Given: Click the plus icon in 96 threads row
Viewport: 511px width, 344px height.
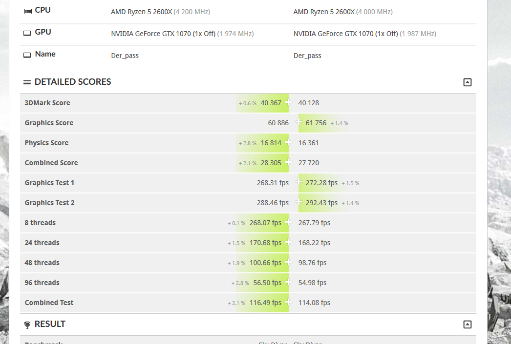Looking at the screenshot, I should (288, 282).
